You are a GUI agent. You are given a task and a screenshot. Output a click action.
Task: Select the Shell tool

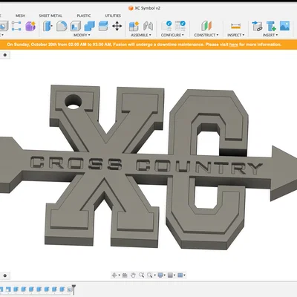76,26
